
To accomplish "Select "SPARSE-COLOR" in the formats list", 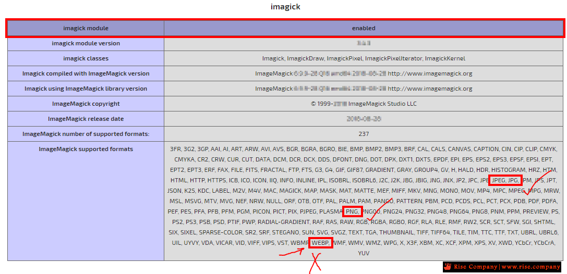I will point(220,232).
